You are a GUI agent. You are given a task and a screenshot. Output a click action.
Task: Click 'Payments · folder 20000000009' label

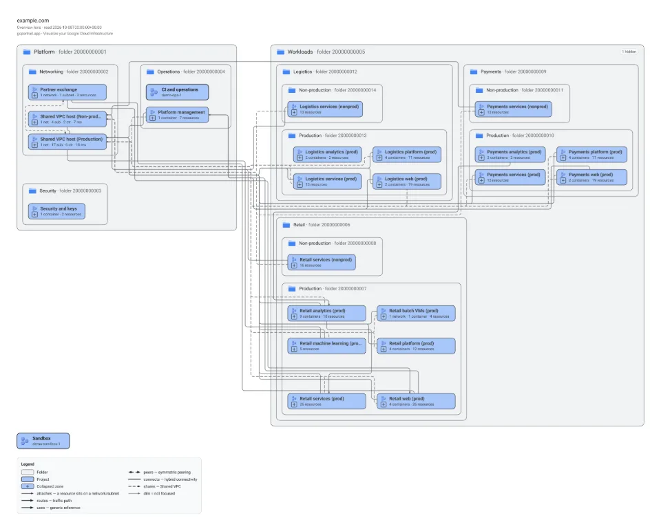click(514, 72)
